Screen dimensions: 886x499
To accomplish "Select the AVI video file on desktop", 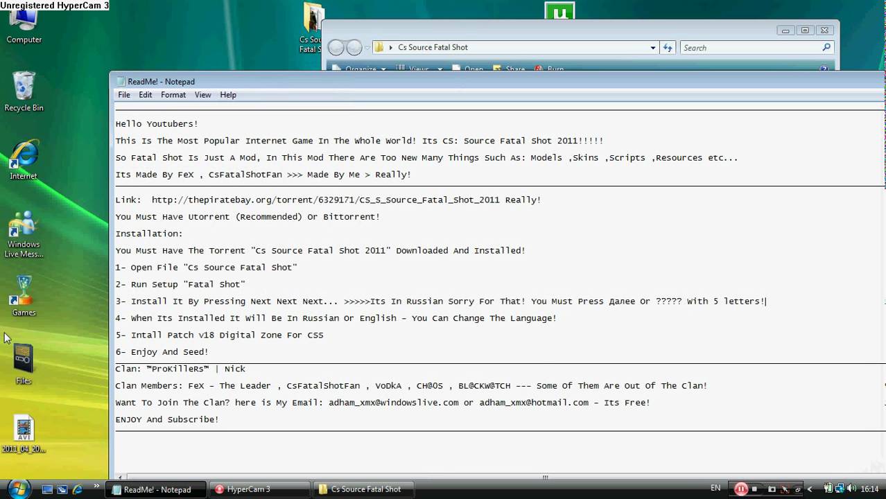I will [x=24, y=434].
